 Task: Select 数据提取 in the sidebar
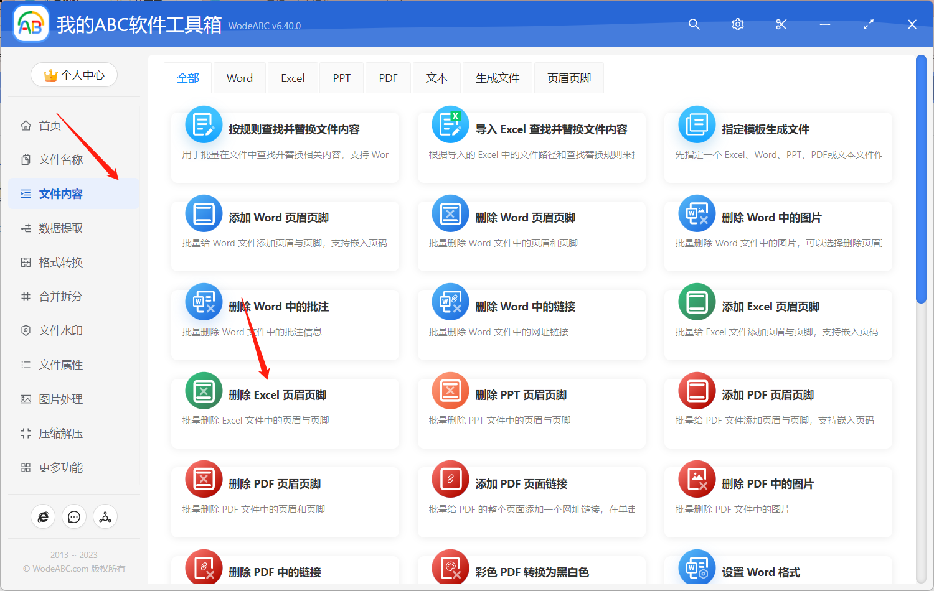point(59,228)
